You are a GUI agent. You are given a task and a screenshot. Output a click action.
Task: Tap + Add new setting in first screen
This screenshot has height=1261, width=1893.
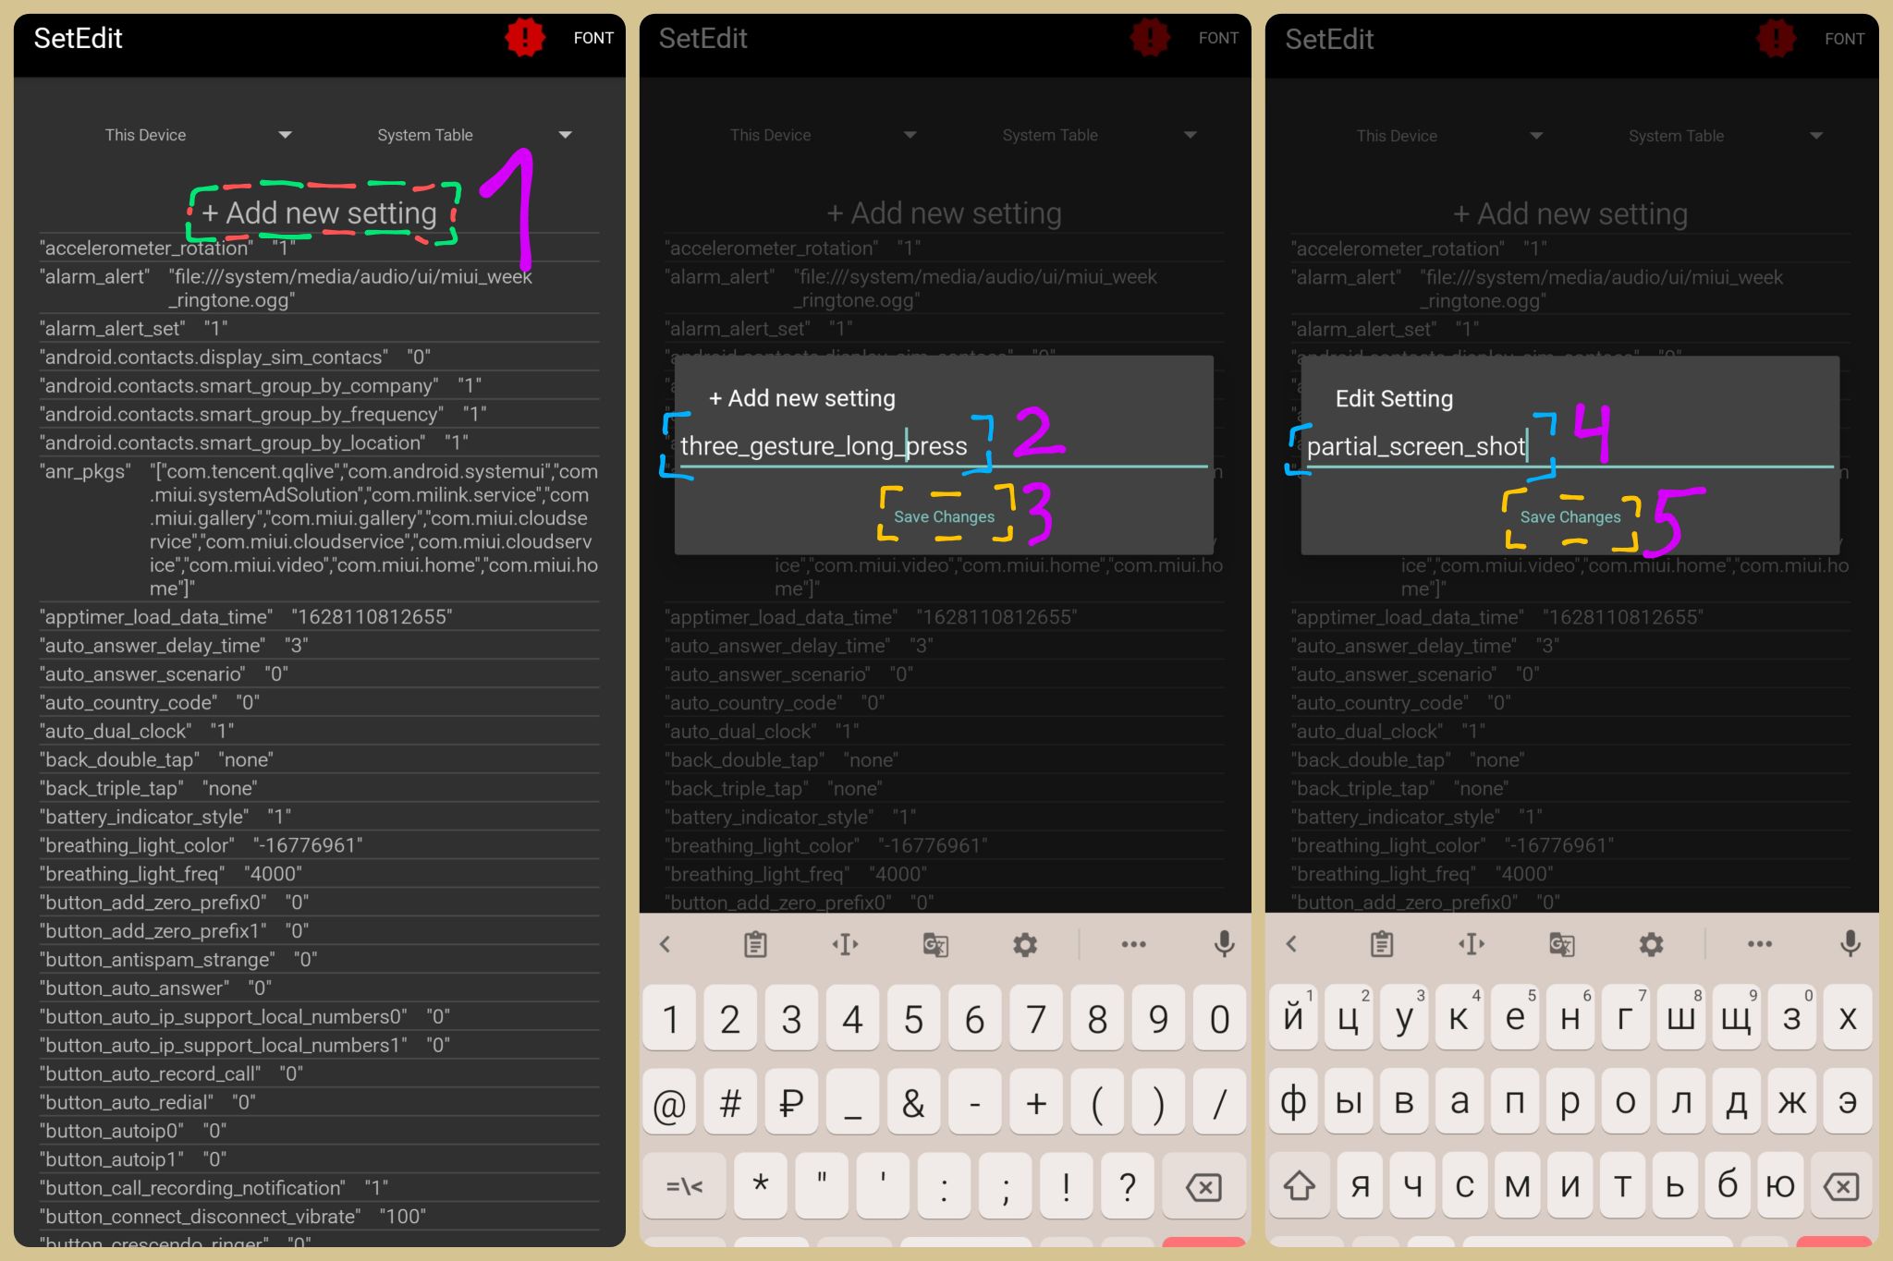320,213
